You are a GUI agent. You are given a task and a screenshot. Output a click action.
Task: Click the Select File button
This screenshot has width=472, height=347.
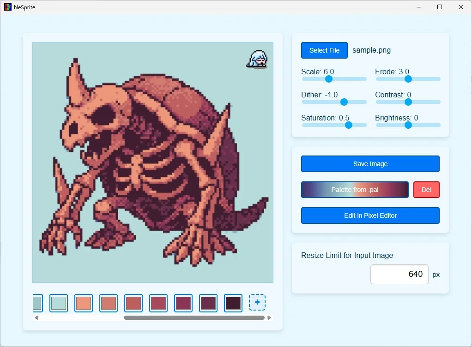pyautogui.click(x=324, y=50)
